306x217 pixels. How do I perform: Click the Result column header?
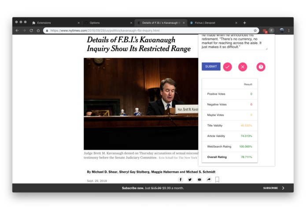pos(248,84)
